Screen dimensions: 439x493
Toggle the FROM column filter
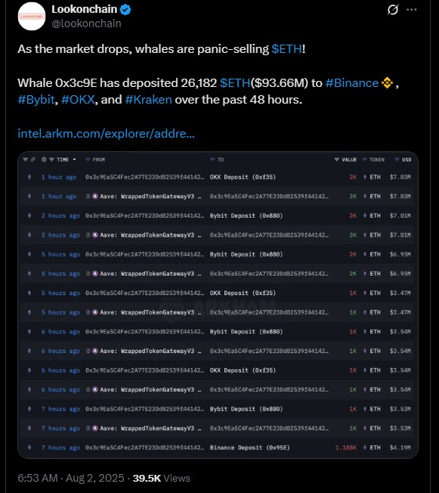(x=88, y=160)
